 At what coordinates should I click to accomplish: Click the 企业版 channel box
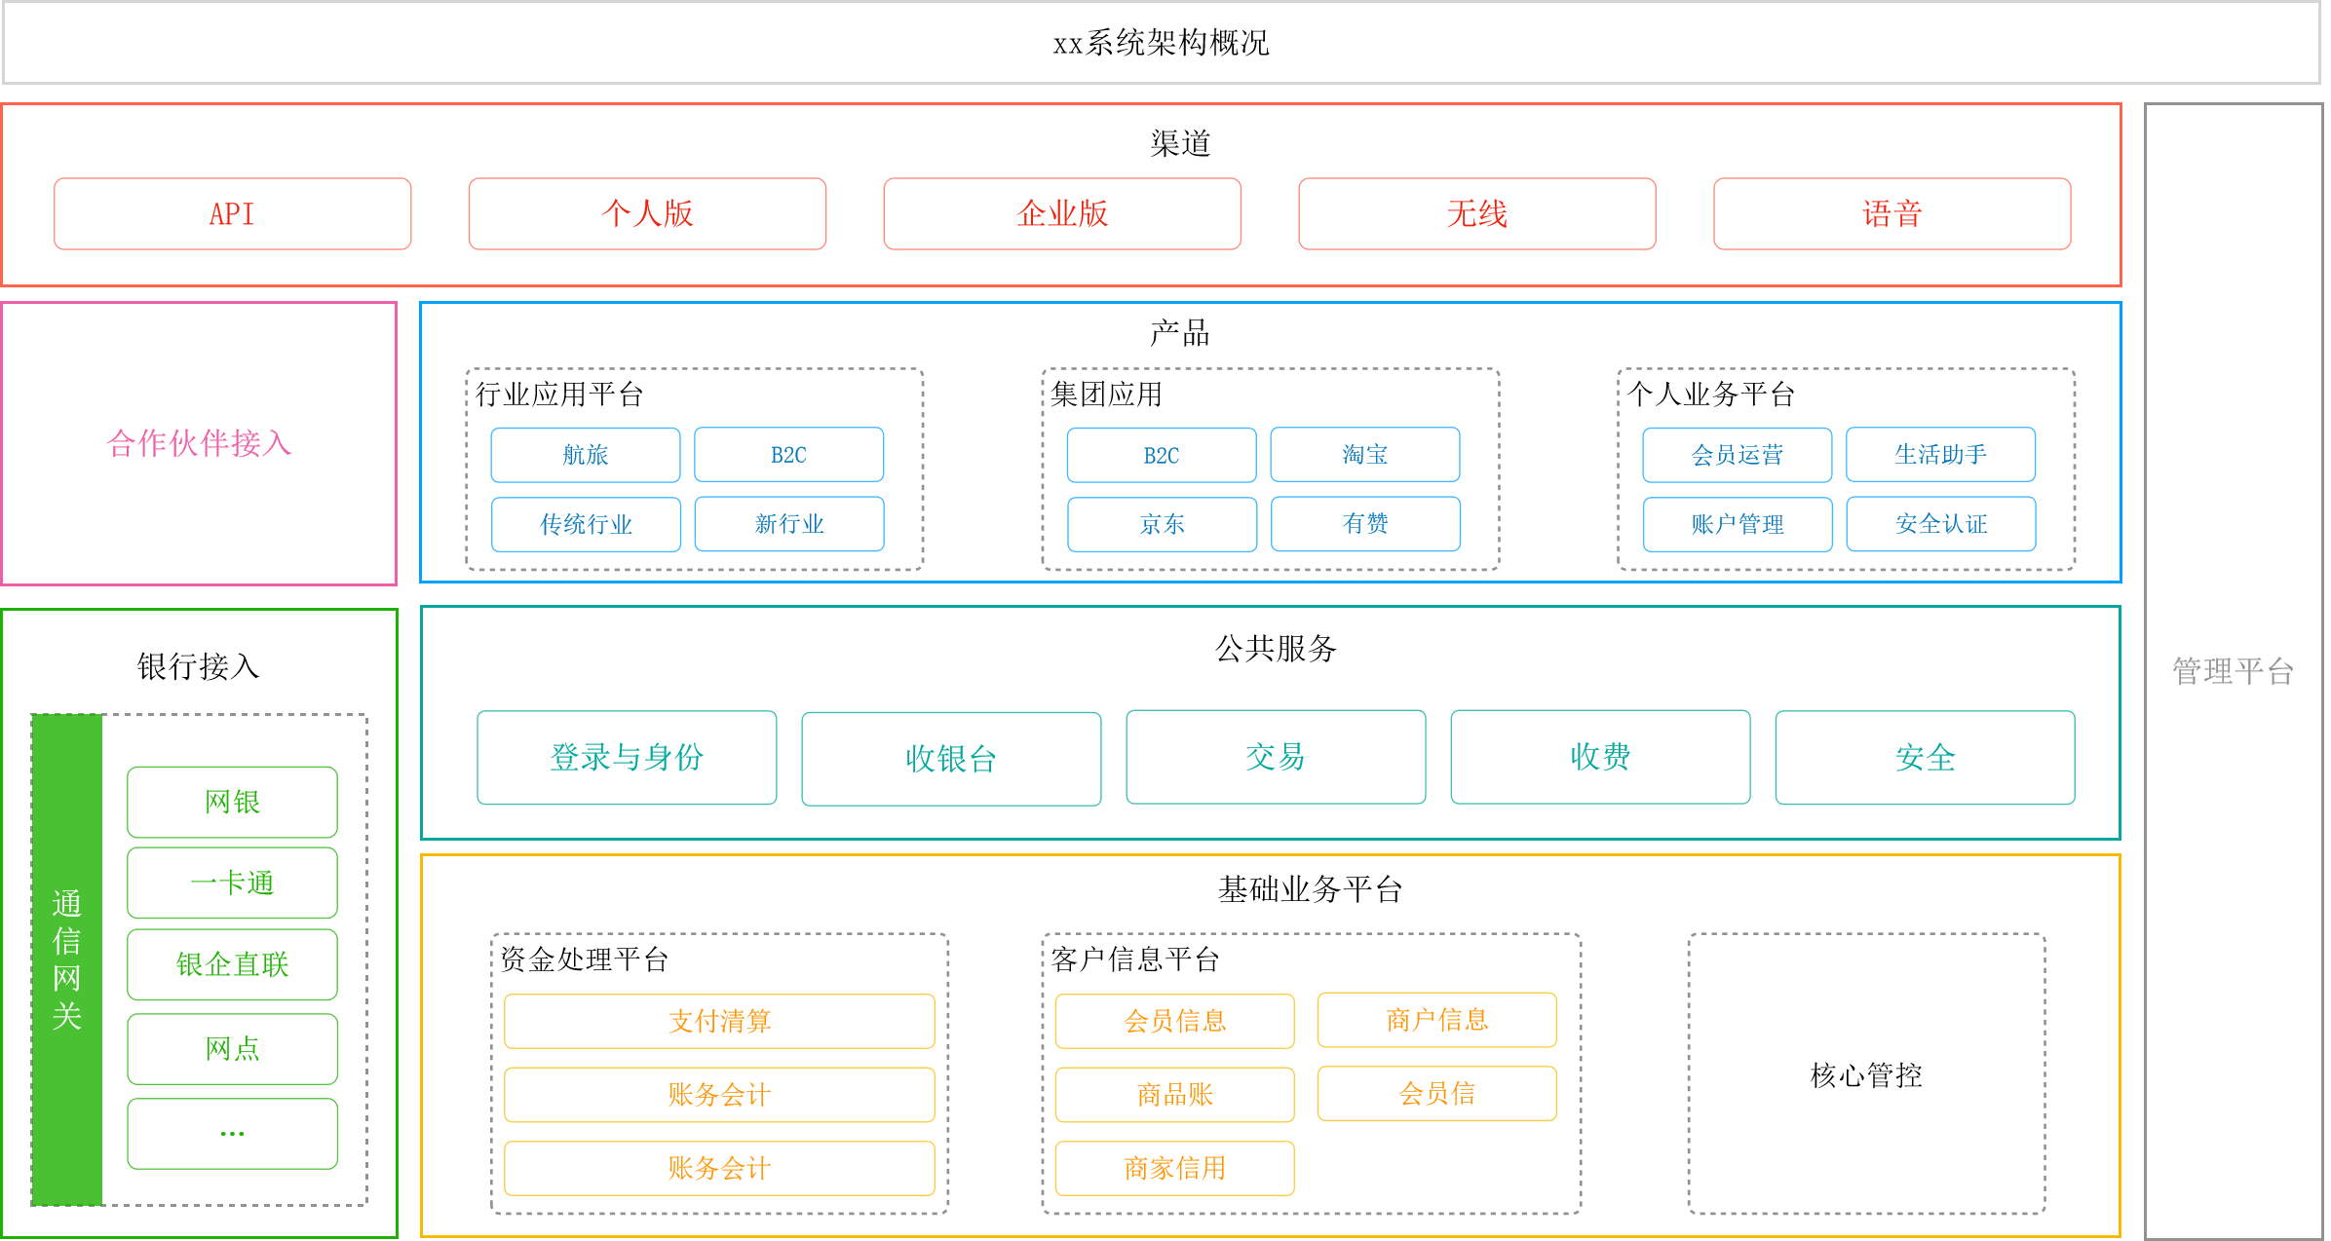point(1062,213)
